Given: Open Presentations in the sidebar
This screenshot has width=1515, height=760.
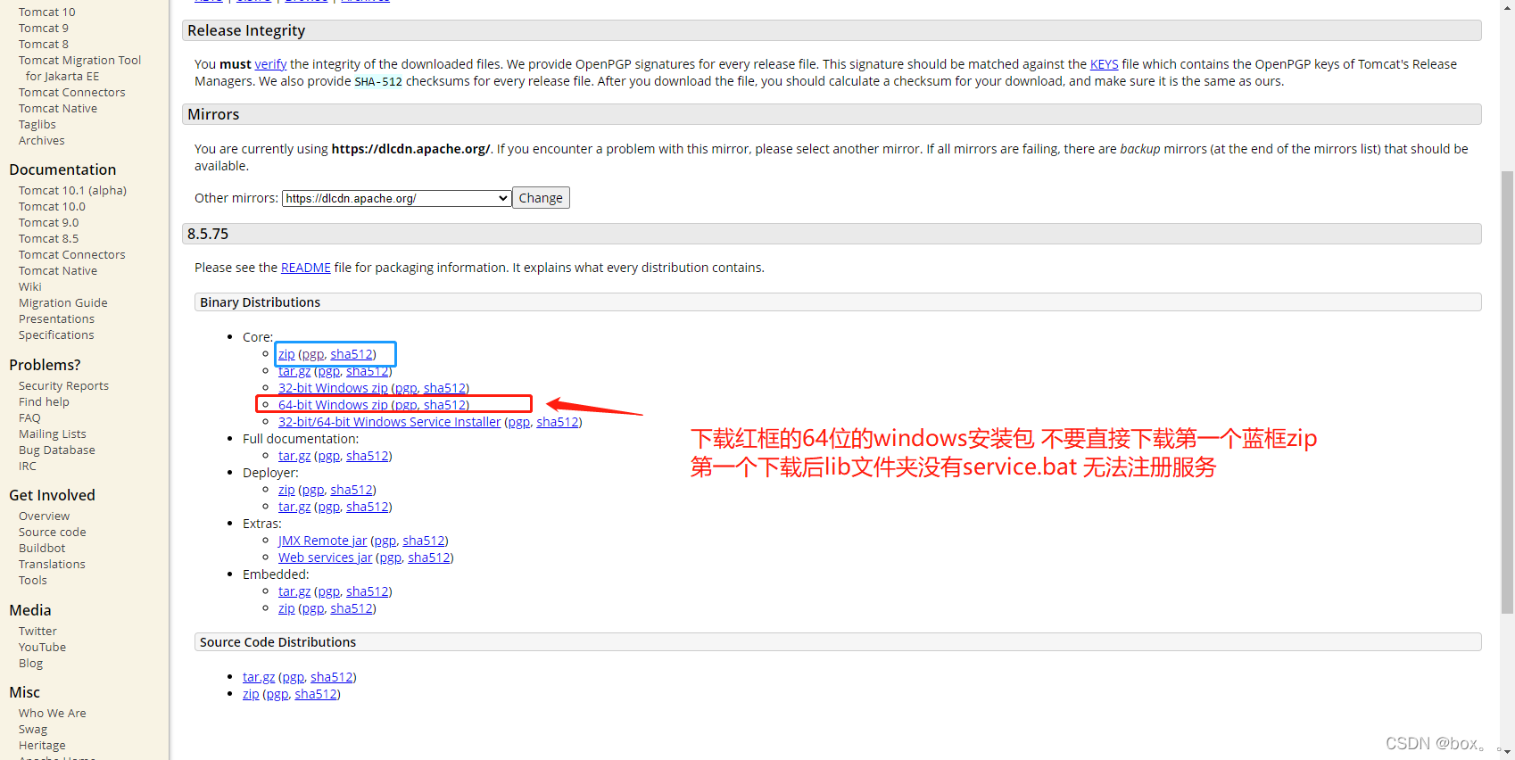Looking at the screenshot, I should click(x=56, y=319).
